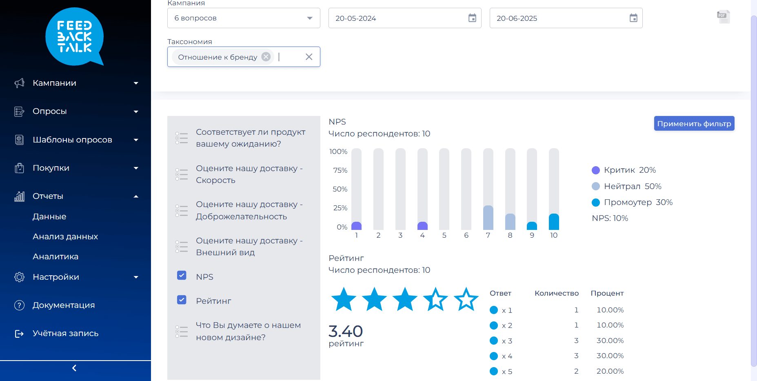Viewport: 757px width, 381px height.
Task: Select question 'Оцените нашу доставку - Скорость'
Action: click(249, 174)
